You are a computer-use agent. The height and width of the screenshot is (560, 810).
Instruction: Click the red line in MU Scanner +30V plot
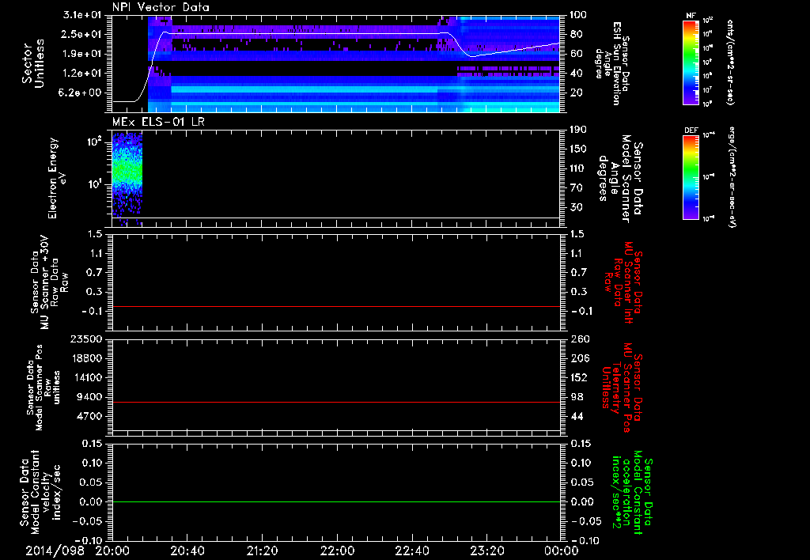[x=336, y=306]
